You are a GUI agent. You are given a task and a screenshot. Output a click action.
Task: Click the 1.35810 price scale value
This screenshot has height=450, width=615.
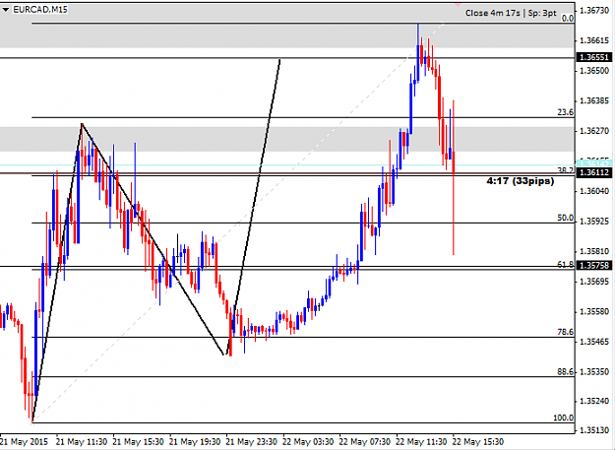click(x=594, y=251)
